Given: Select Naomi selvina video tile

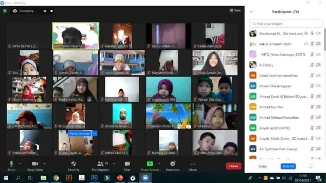Looking at the screenshot, I should click(30, 89).
